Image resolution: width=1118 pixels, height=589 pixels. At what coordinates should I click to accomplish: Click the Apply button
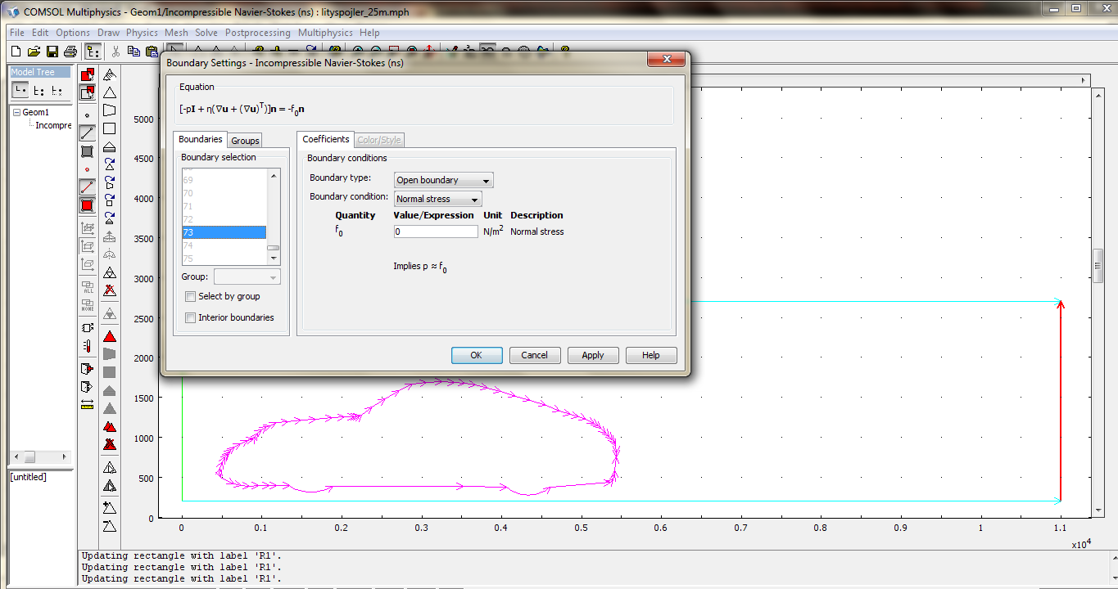(x=593, y=355)
